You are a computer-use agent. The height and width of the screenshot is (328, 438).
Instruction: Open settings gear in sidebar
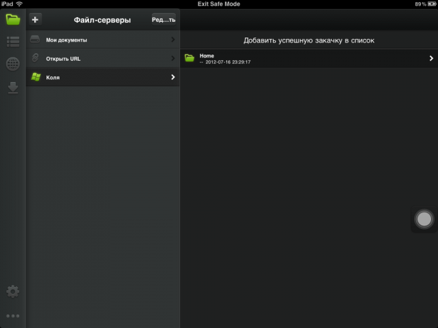click(x=13, y=292)
